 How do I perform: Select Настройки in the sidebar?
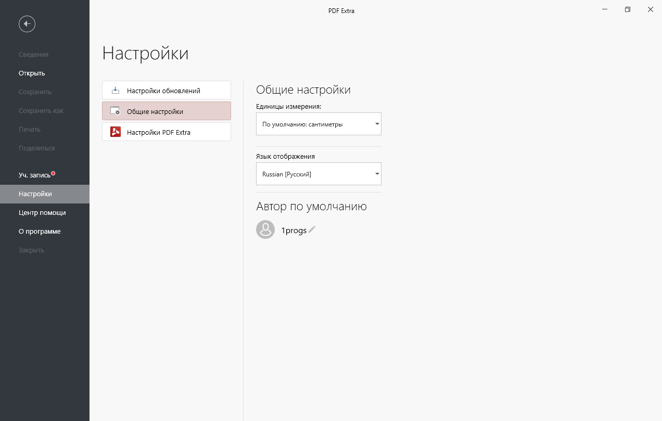45,194
